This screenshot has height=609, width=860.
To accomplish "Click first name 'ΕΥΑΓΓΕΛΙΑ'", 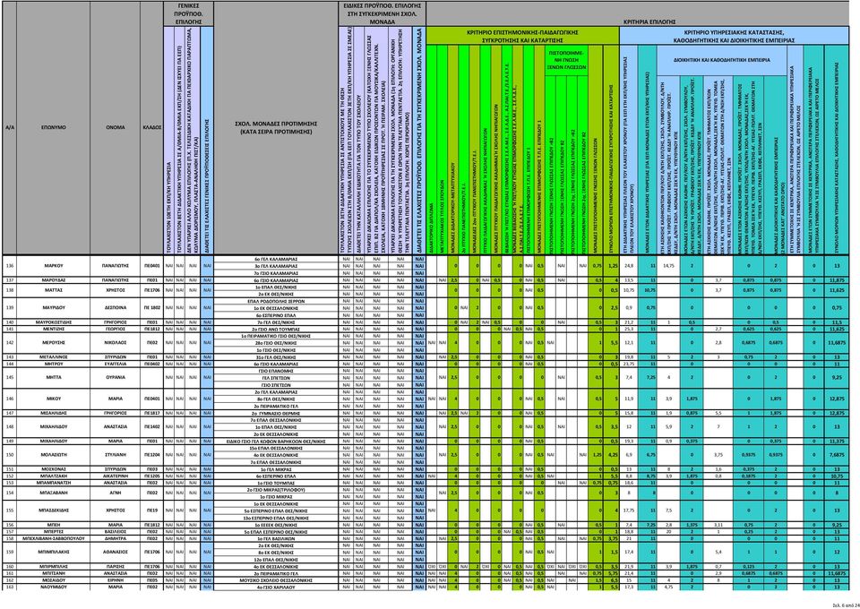I will (116, 364).
